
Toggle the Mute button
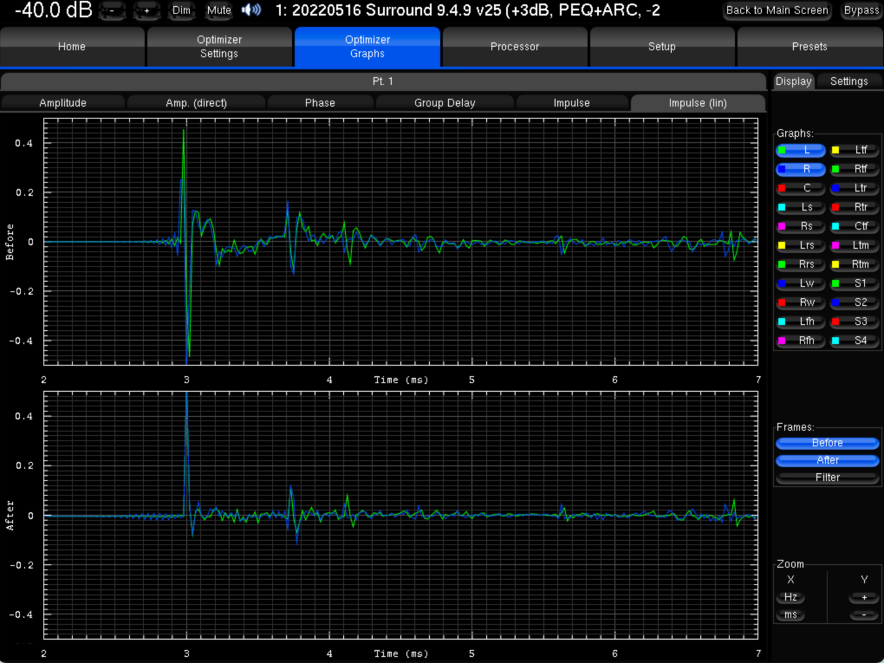click(x=219, y=10)
